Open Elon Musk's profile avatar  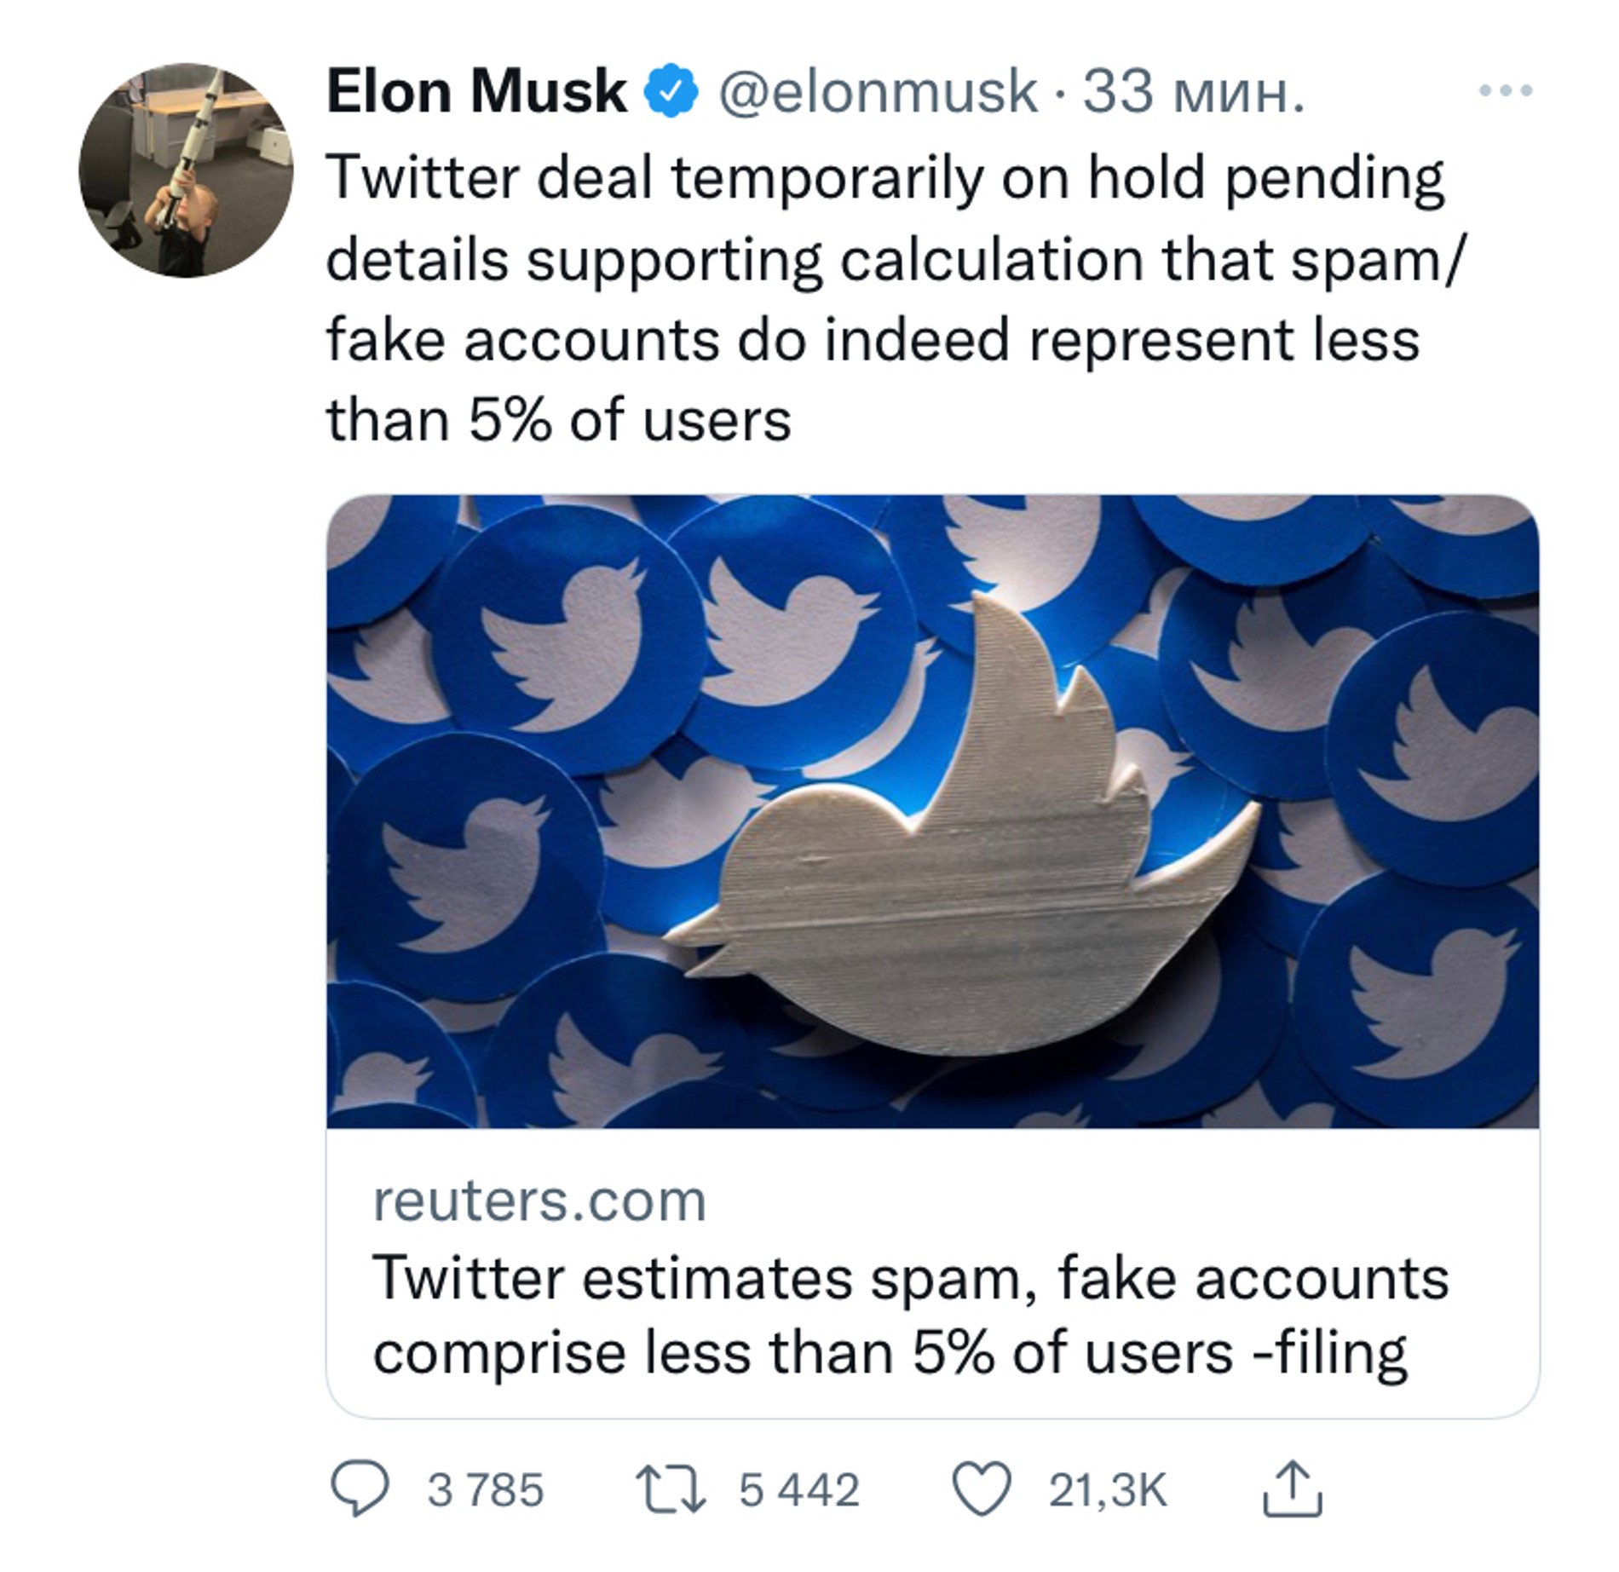tap(186, 170)
